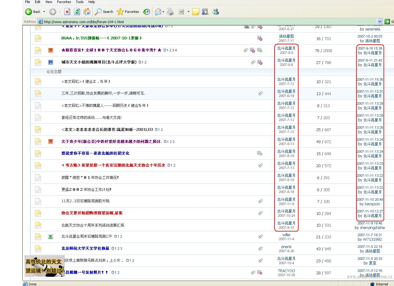Stop loading with the red X button
Screen dimensions: 394x286
click(x=67, y=12)
